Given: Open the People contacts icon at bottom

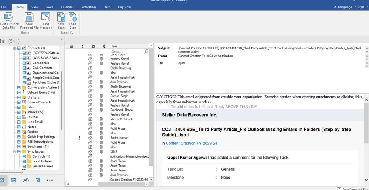Looking at the screenshot, I should pos(26,180).
